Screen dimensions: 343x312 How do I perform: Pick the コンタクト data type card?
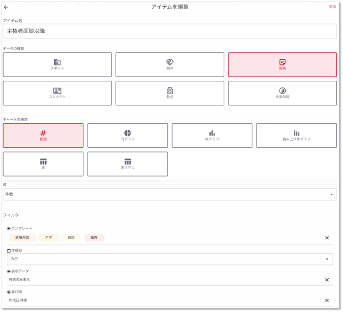(x=57, y=93)
